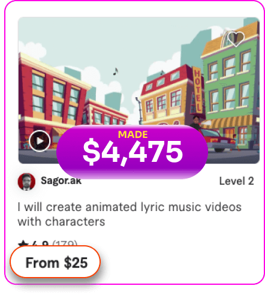Click the black star rating icon

(x=23, y=243)
